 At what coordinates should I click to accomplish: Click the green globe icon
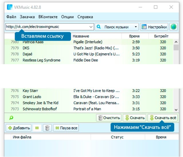(x=174, y=27)
